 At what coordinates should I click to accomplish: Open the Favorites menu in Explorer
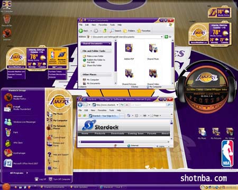(x=103, y=25)
